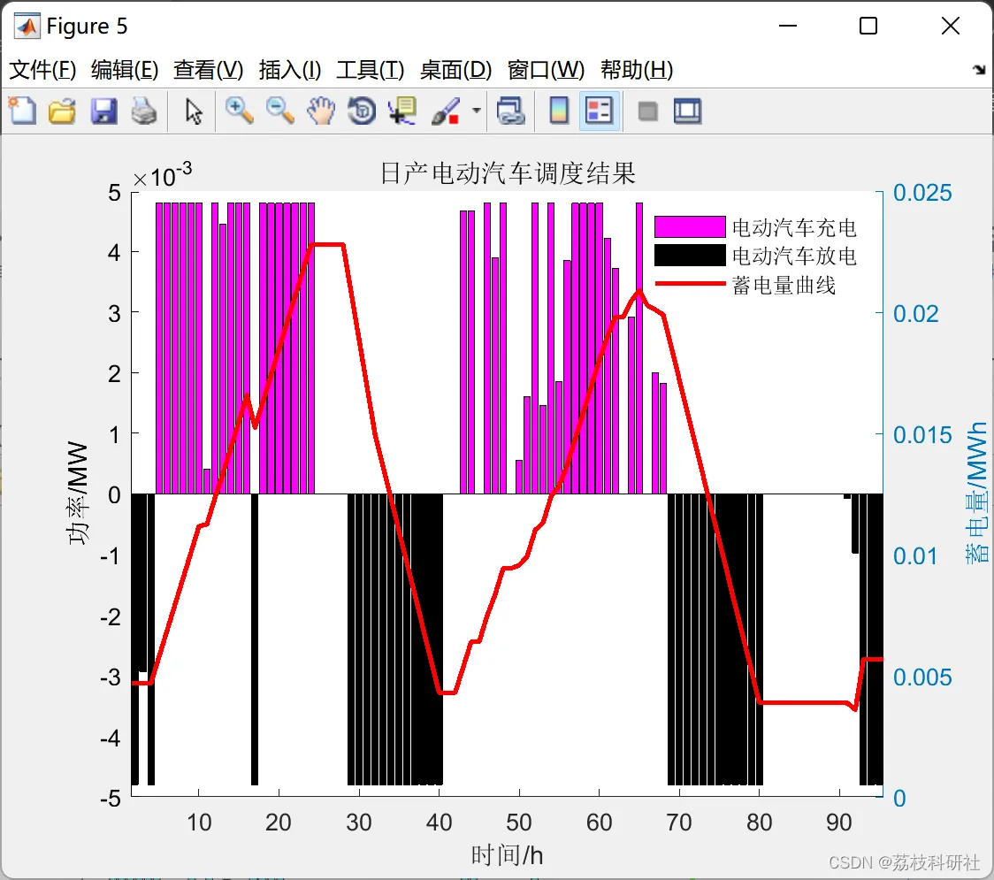
Task: Print the figure with the printer icon
Action: click(x=144, y=111)
